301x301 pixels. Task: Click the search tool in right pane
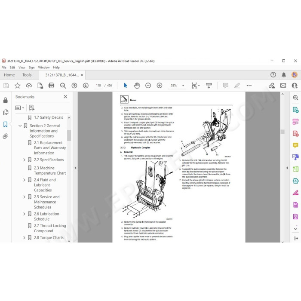[295, 98]
